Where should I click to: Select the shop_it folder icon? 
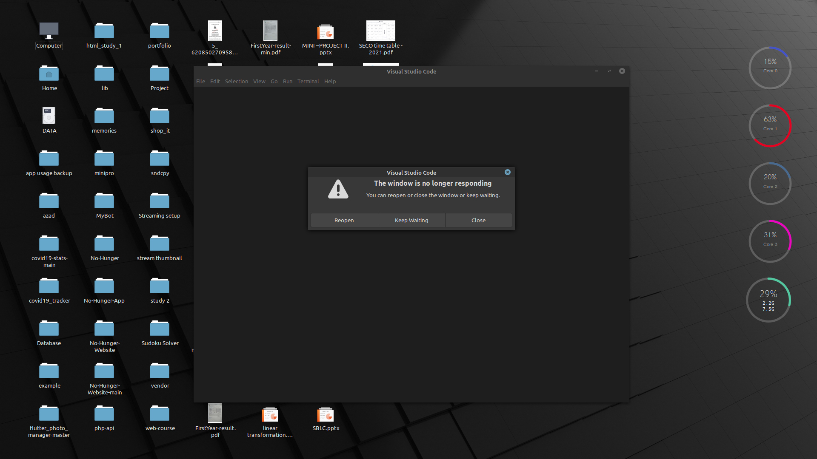pyautogui.click(x=160, y=120)
